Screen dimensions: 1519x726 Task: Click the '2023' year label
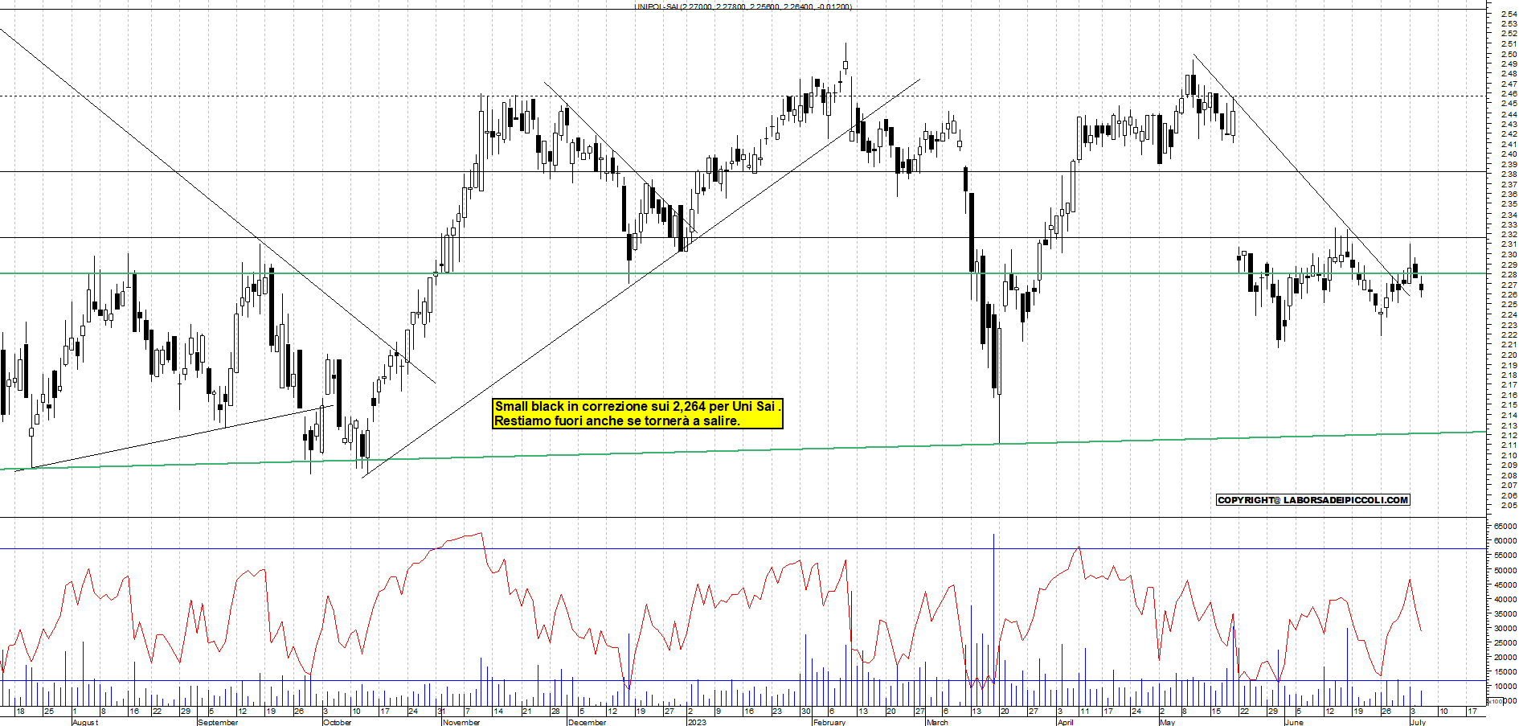pos(696,722)
